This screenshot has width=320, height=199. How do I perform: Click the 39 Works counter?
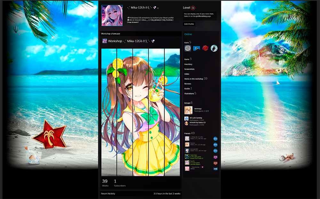pyautogui.click(x=105, y=183)
